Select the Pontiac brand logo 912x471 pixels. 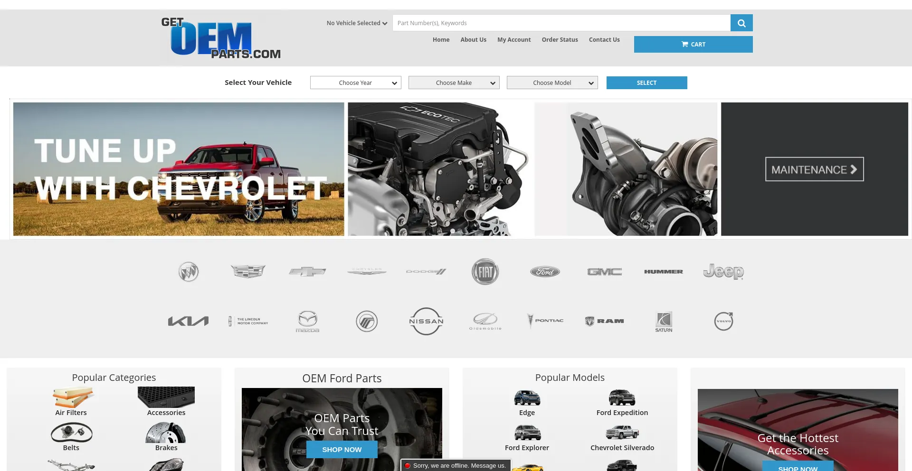pyautogui.click(x=545, y=321)
